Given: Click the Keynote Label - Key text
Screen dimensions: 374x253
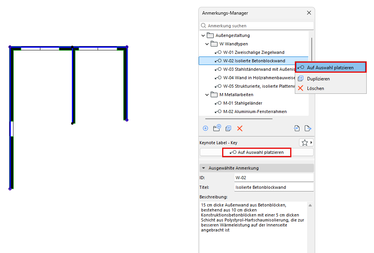Looking at the screenshot, I should 218,143.
